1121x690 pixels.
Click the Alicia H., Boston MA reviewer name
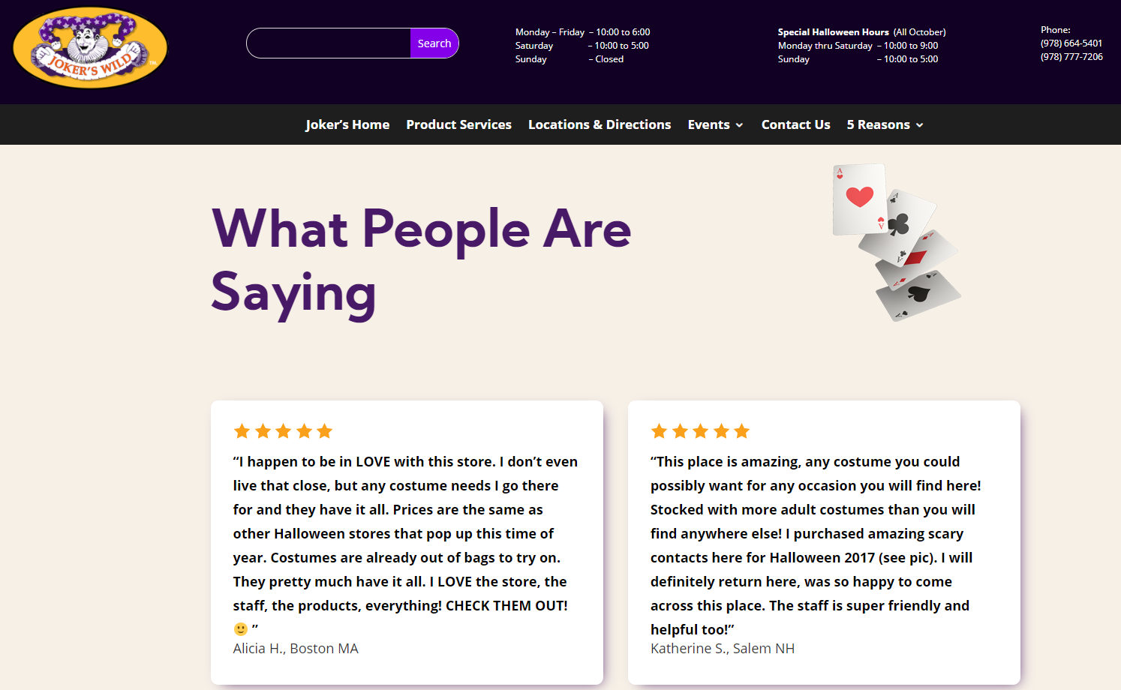coord(296,649)
